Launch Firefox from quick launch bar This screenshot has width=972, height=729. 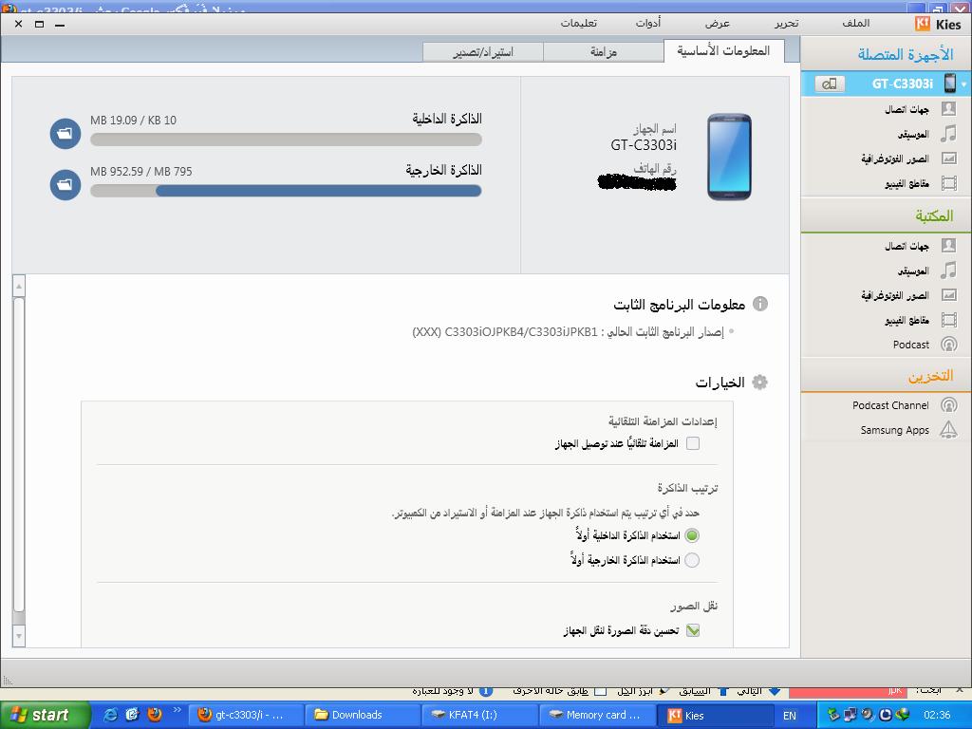pyautogui.click(x=155, y=715)
